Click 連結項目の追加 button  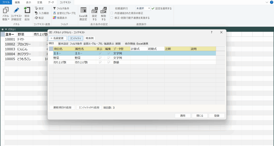pyautogui.click(x=62, y=108)
